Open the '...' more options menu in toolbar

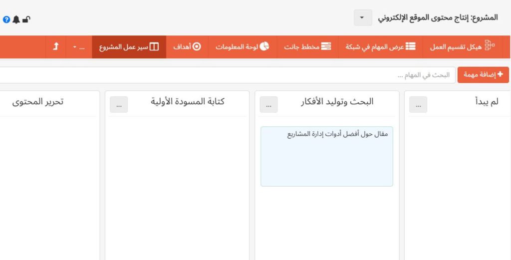click(79, 47)
